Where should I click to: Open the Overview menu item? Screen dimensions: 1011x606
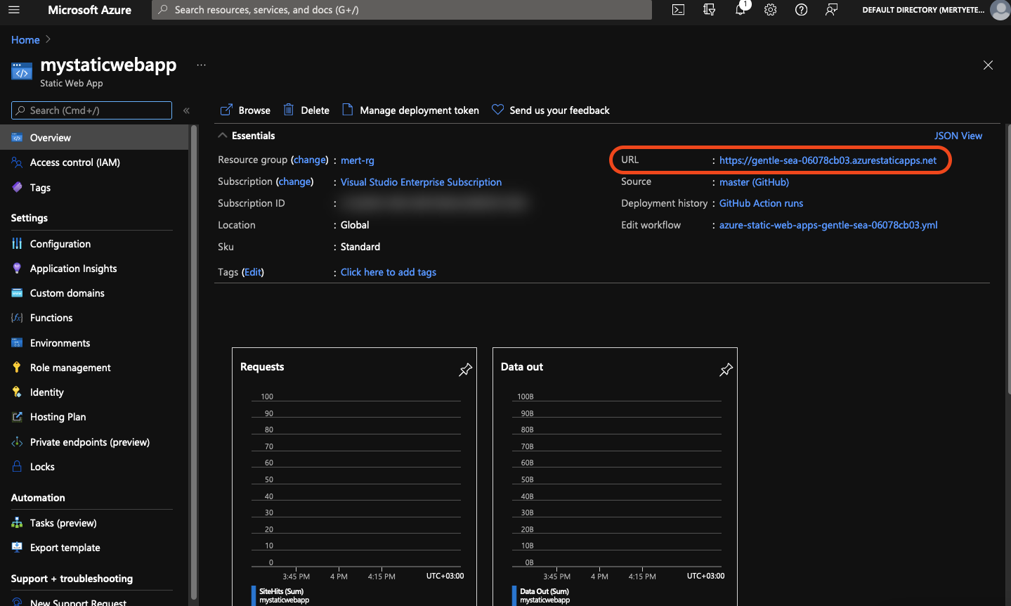[x=94, y=138]
